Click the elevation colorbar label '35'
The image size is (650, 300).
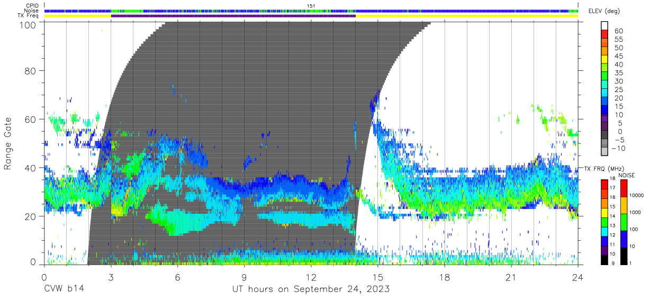coord(619,73)
